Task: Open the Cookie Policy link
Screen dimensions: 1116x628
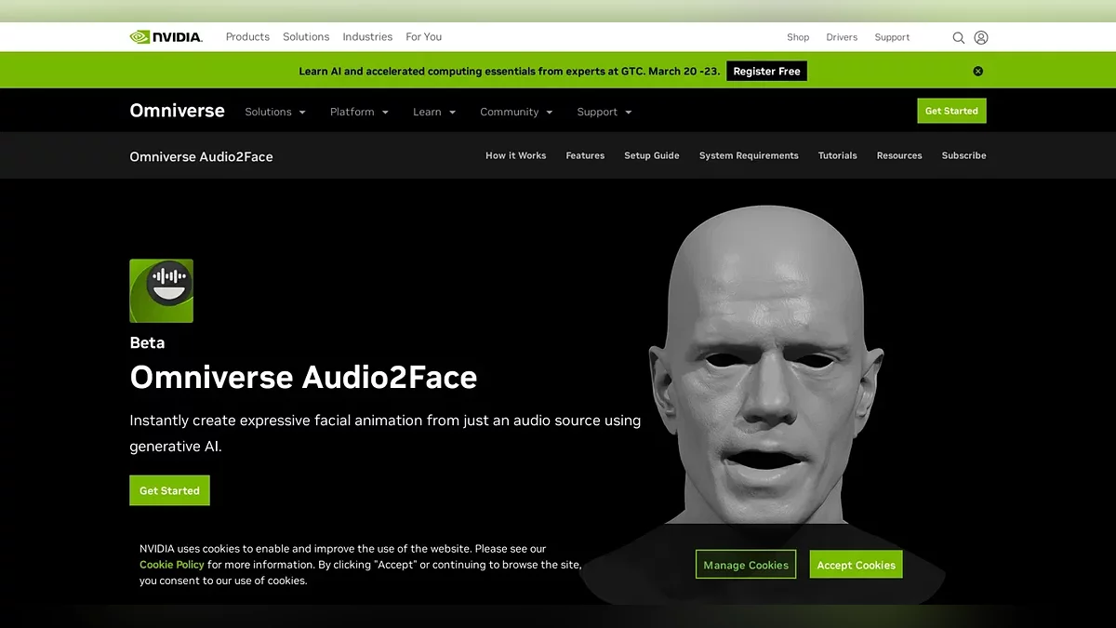Action: coord(172,565)
